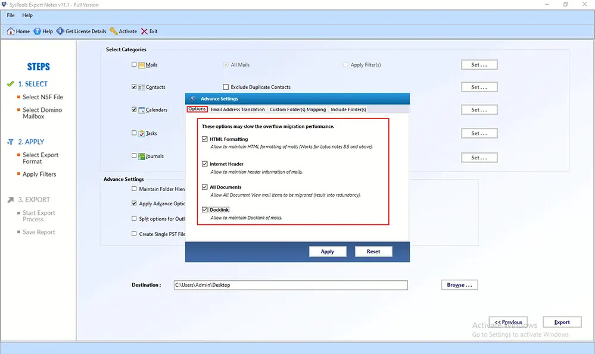Uncheck Internet Header option
Screen dimensions: 595x354
(x=205, y=164)
